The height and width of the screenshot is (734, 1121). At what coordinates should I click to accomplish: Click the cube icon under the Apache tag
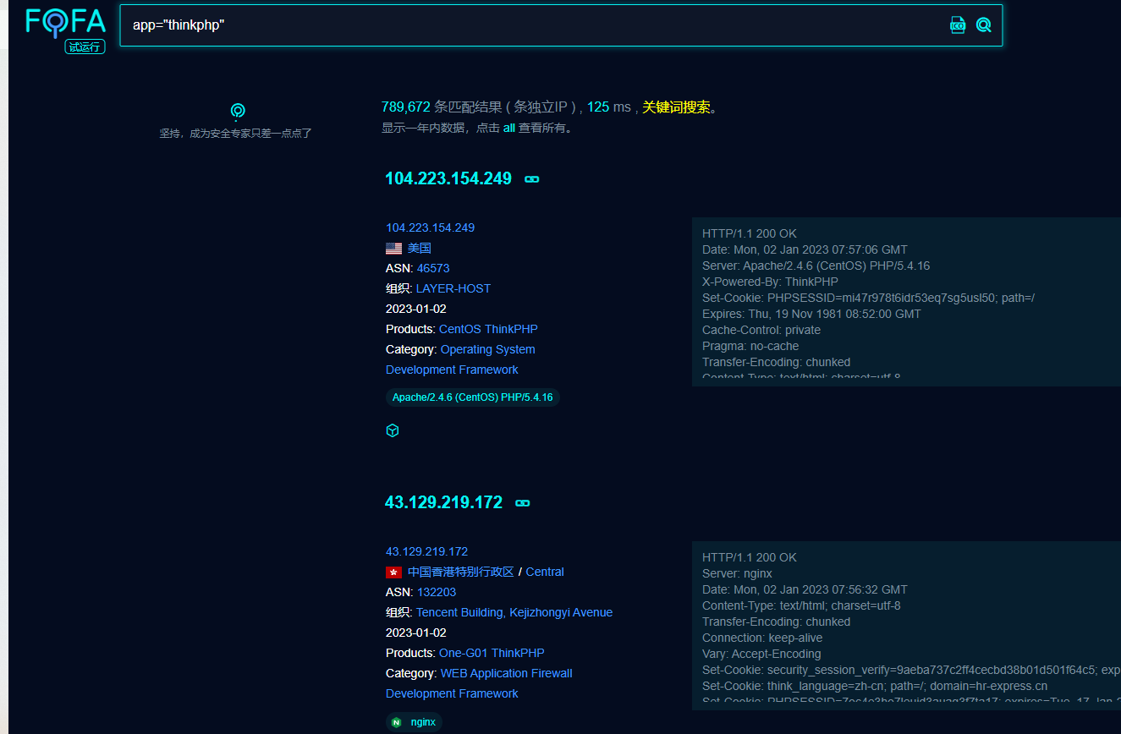[x=393, y=430]
